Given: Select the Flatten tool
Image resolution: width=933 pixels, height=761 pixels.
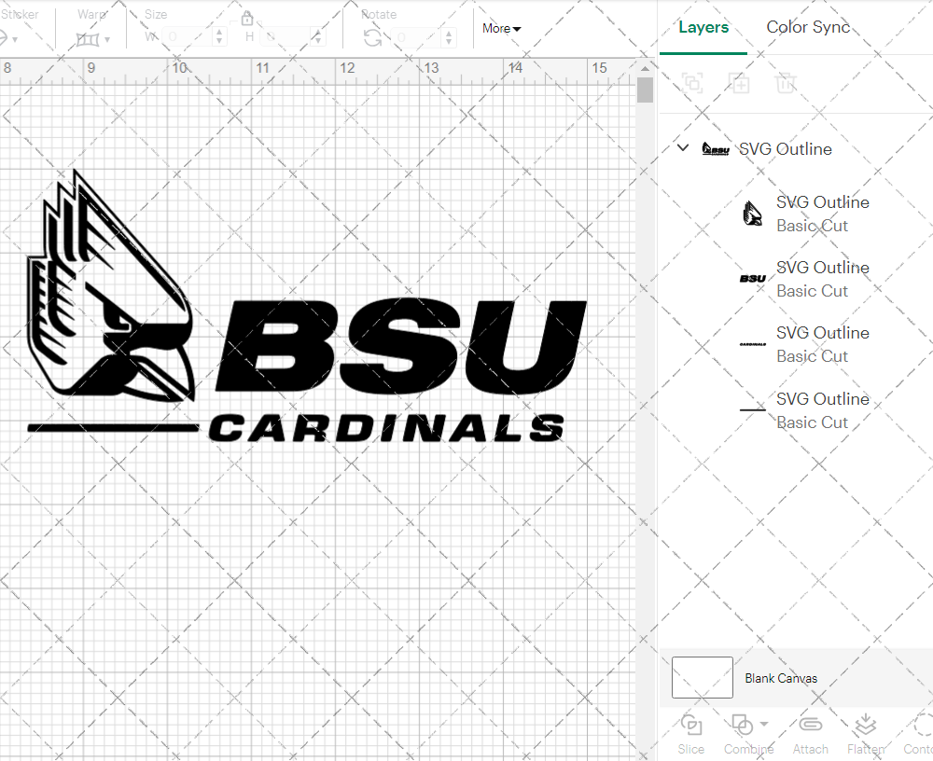Looking at the screenshot, I should 865,733.
